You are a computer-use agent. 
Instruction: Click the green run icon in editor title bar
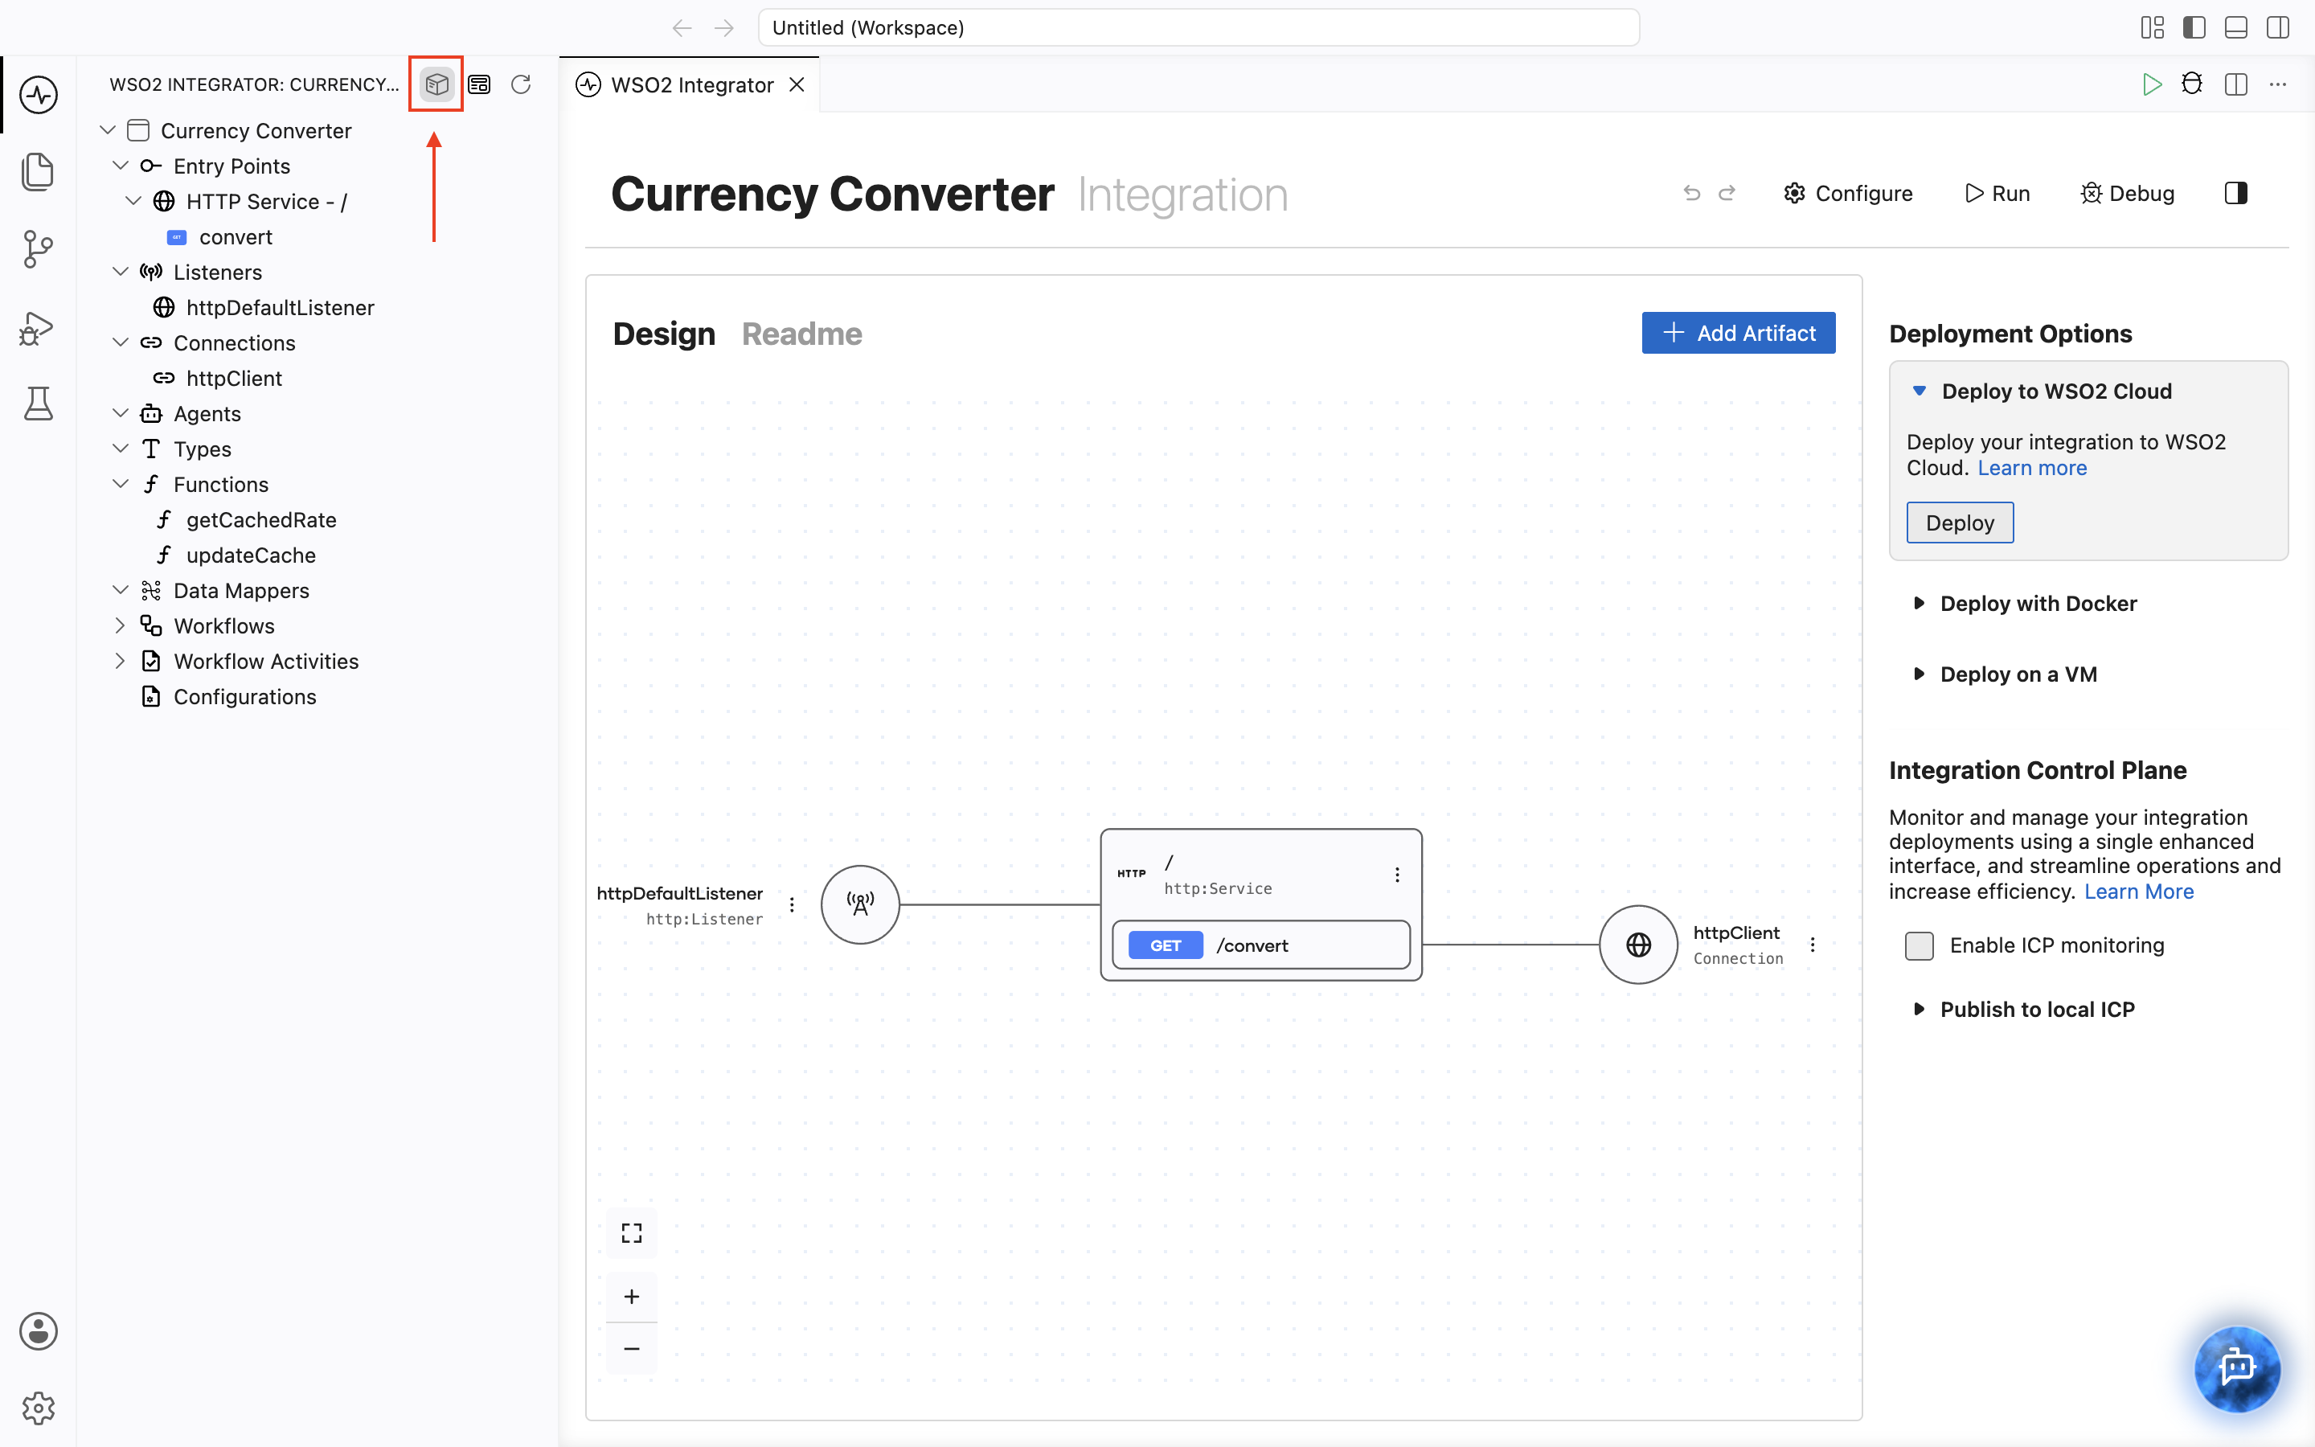click(x=2153, y=84)
